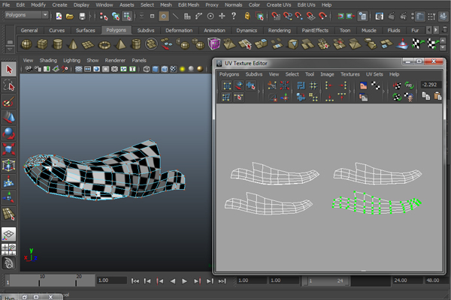
Task: Click question mark help icon
Action: point(234,16)
